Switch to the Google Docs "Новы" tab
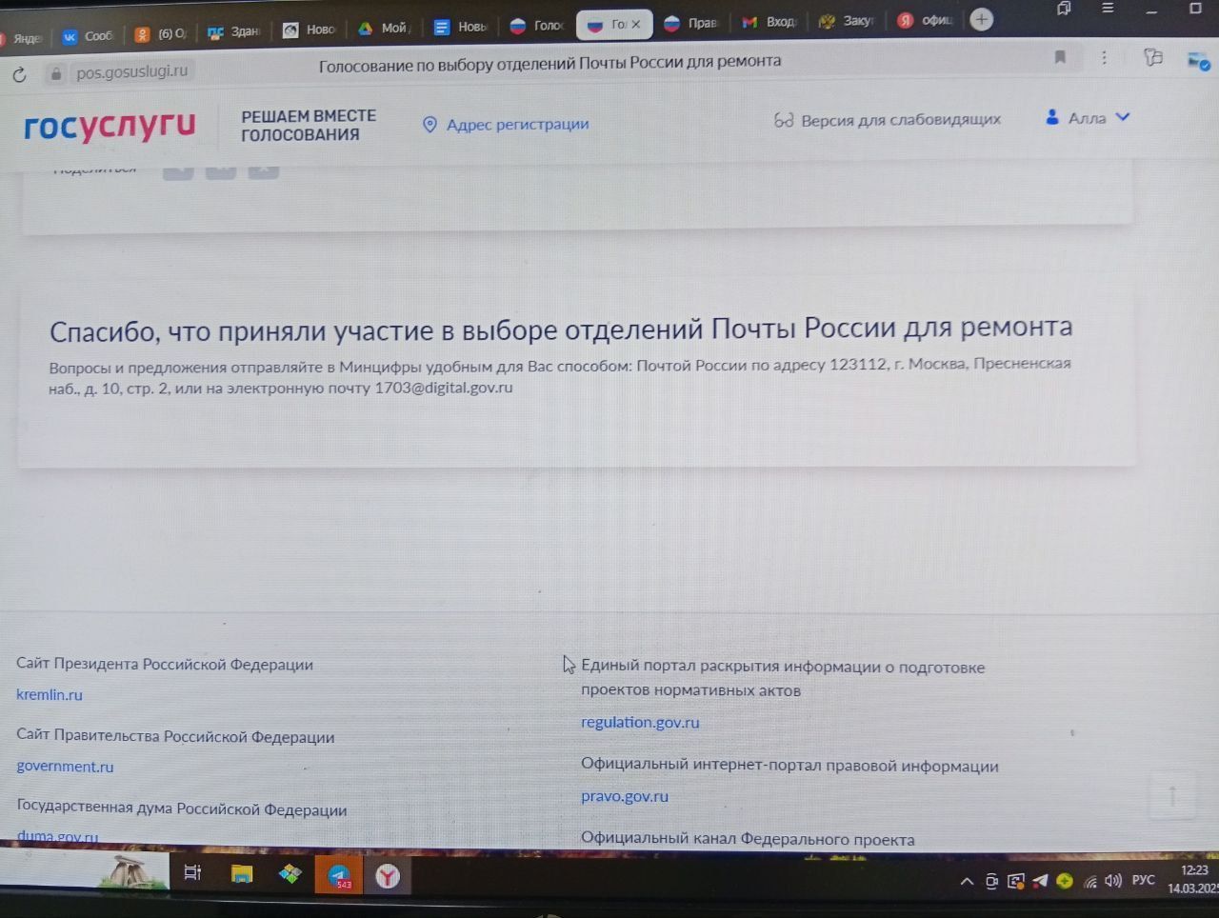This screenshot has height=918, width=1219. point(460,28)
